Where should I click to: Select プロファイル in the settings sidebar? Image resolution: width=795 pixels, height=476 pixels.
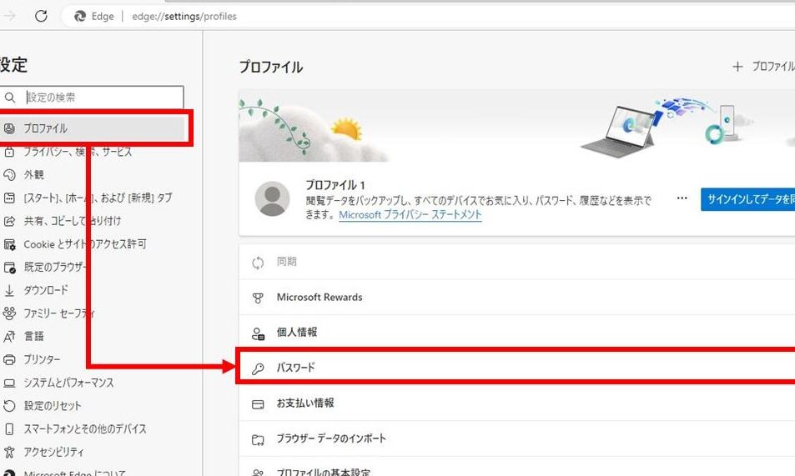(46, 128)
